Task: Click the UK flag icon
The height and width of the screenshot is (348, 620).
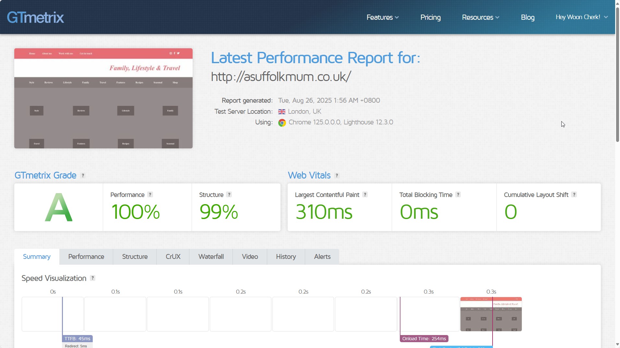Action: [x=282, y=112]
